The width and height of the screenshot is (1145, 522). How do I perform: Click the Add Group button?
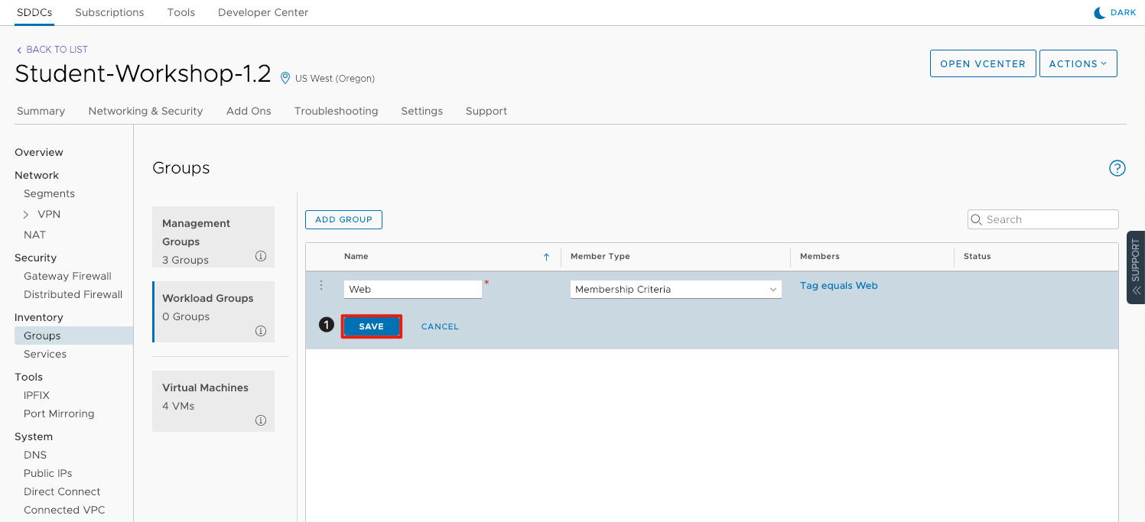click(x=343, y=219)
